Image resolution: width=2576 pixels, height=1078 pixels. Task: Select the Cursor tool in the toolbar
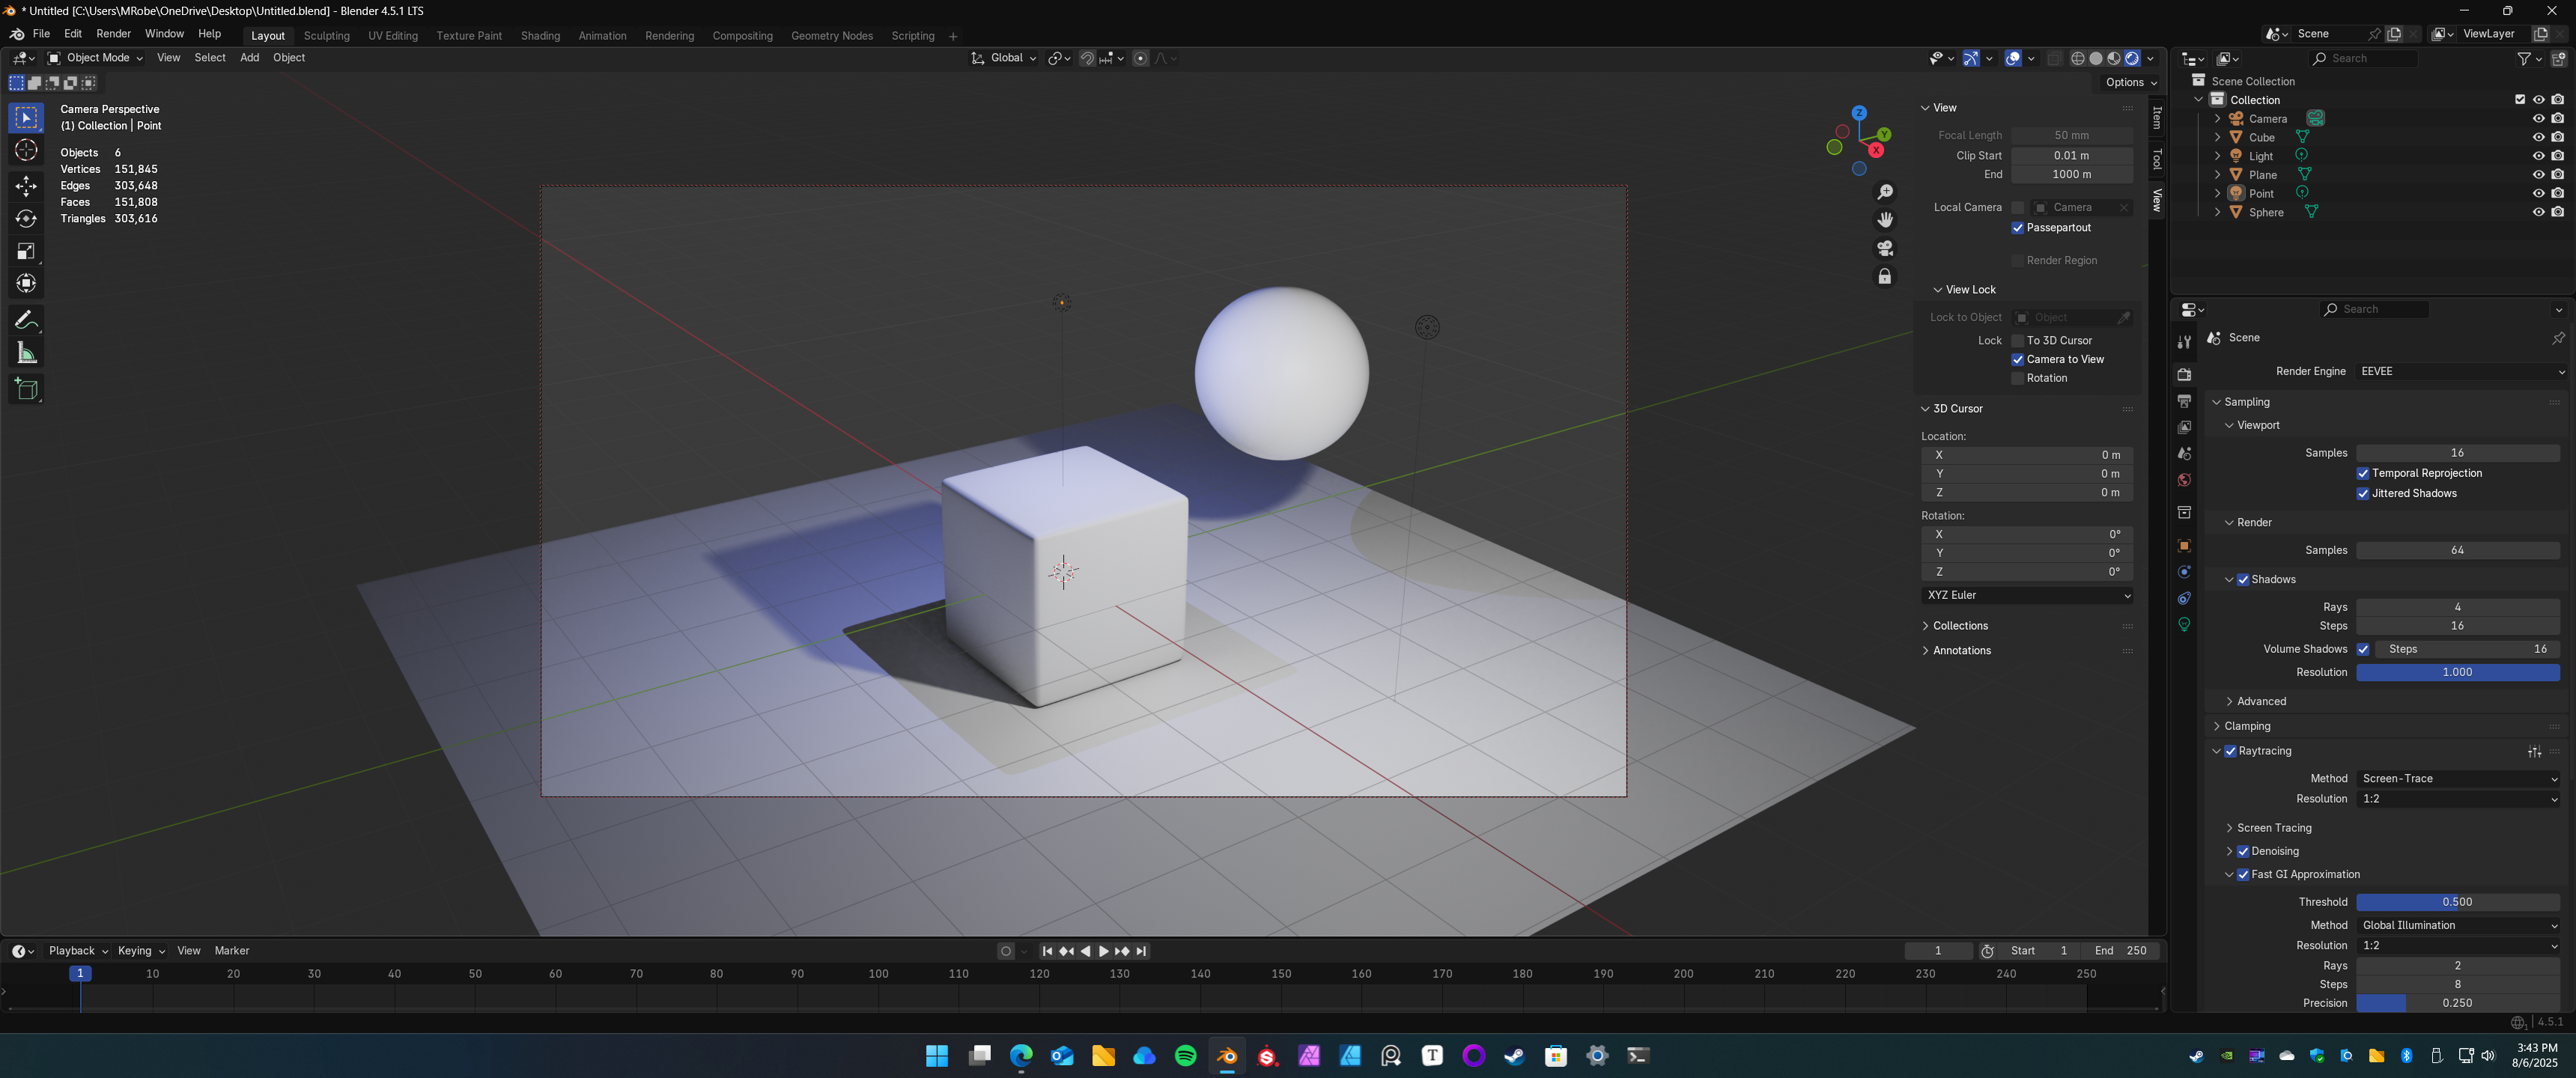coord(26,151)
